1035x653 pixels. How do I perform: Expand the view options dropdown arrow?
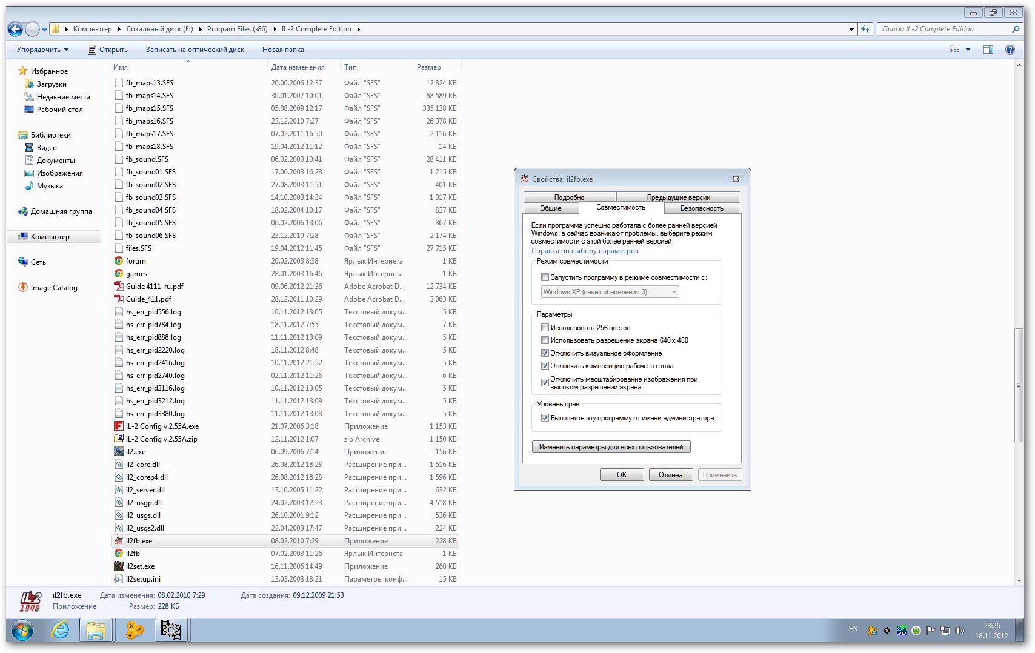[968, 50]
